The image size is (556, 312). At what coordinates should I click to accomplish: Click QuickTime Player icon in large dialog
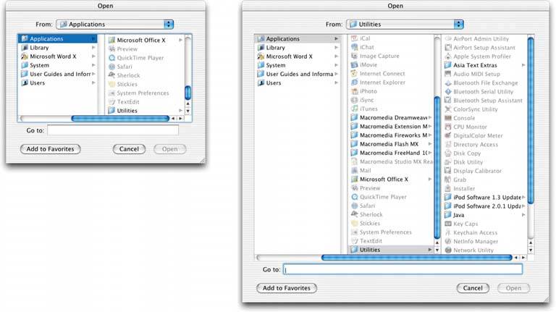pos(354,197)
